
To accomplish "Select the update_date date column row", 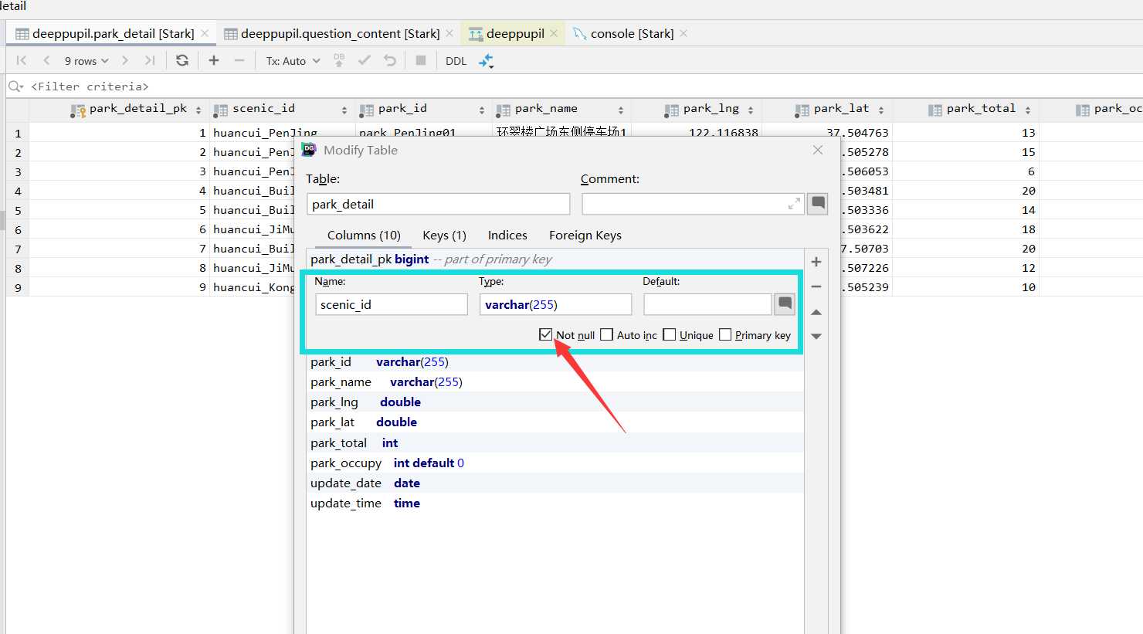I will (x=555, y=483).
